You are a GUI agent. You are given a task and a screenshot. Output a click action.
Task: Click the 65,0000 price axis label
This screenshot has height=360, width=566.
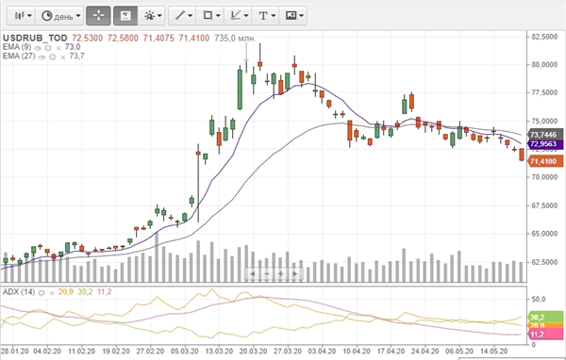tap(544, 234)
